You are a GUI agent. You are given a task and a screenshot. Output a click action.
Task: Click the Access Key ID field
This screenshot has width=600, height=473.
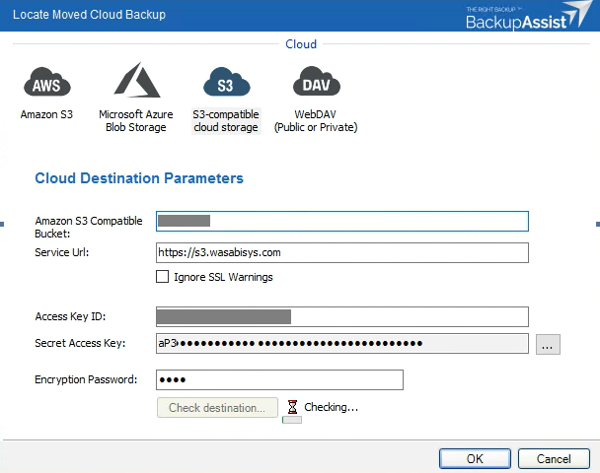point(342,316)
